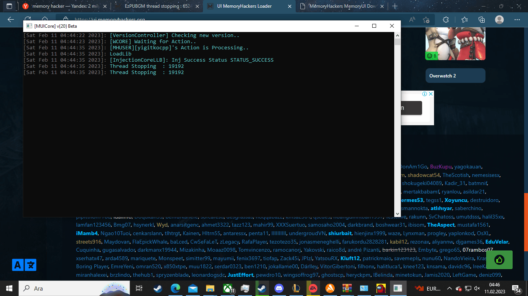This screenshot has width=528, height=296.
Task: Open user profile 'shadowcat54'
Action: tap(424, 175)
